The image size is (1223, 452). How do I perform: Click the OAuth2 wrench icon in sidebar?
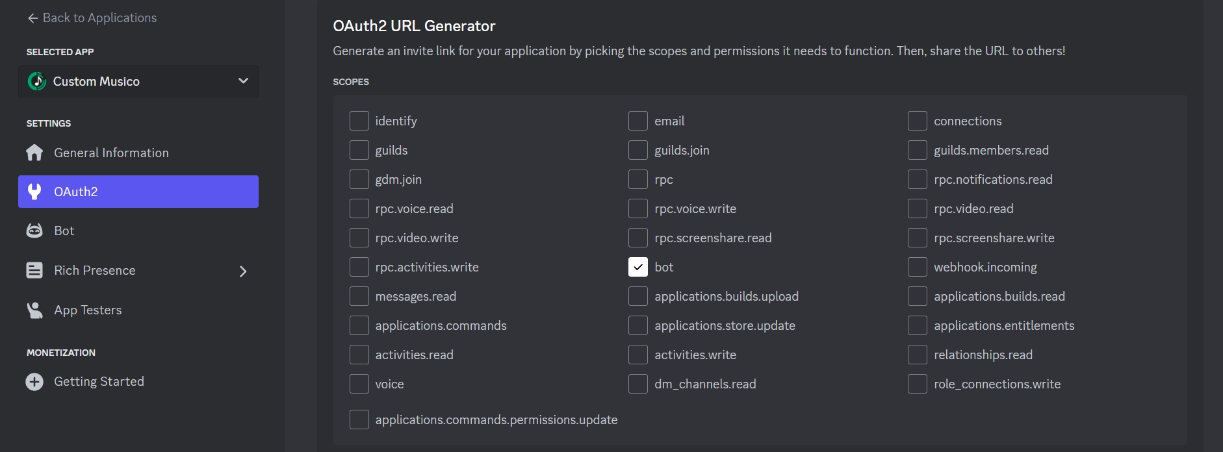(34, 192)
